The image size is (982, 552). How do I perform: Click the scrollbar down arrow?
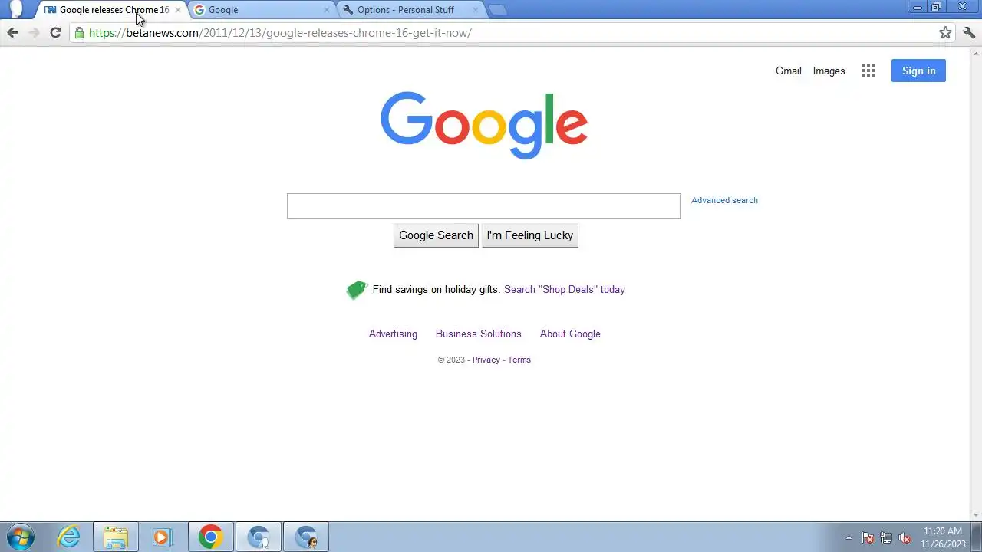pos(976,515)
